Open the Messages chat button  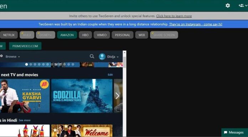coord(234,132)
